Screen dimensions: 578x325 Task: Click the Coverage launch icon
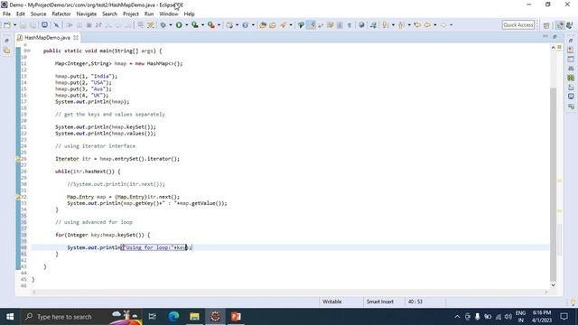tap(195, 25)
